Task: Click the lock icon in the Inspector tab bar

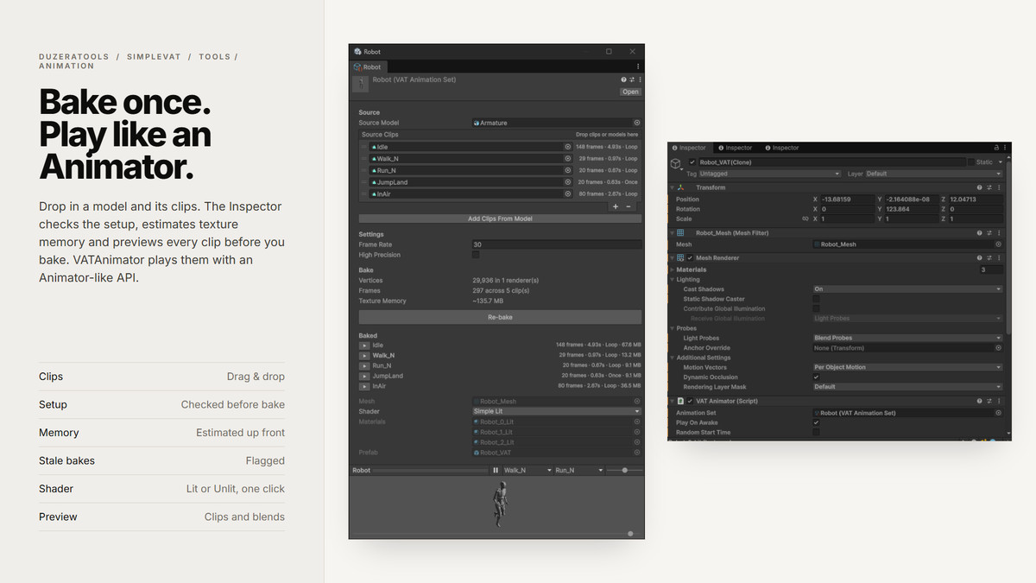Action: tap(996, 148)
